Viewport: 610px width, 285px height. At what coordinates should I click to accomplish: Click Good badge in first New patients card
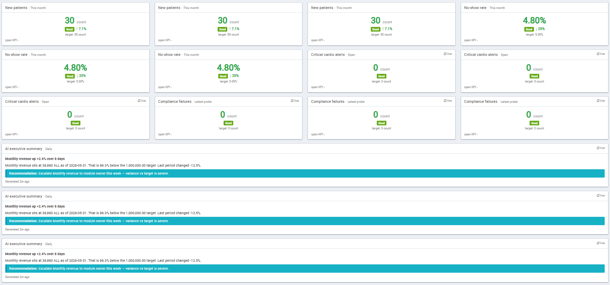pos(69,29)
